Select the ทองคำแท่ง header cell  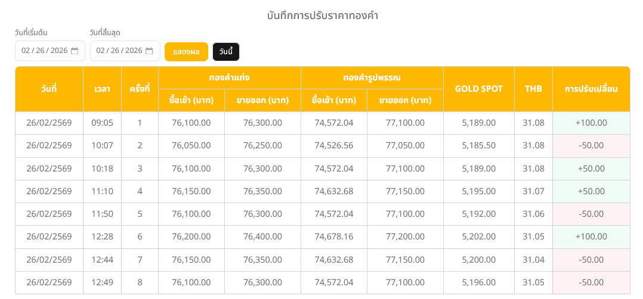[229, 77]
